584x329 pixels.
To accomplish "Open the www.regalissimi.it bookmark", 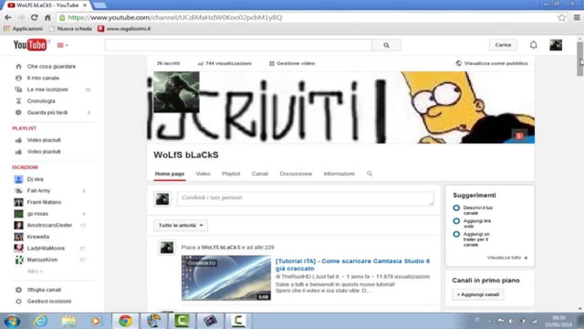I will [125, 28].
